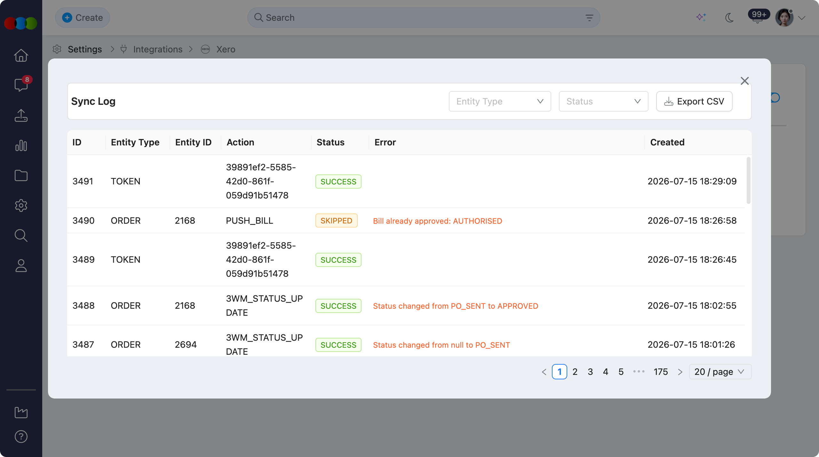The width and height of the screenshot is (819, 457).
Task: Click the Entity ID column header
Action: pos(194,142)
